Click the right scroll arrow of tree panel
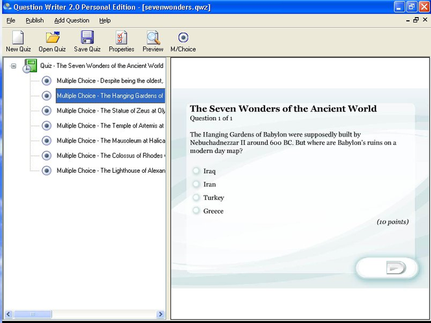Screen dimensions: 431x323 [x=160, y=314]
